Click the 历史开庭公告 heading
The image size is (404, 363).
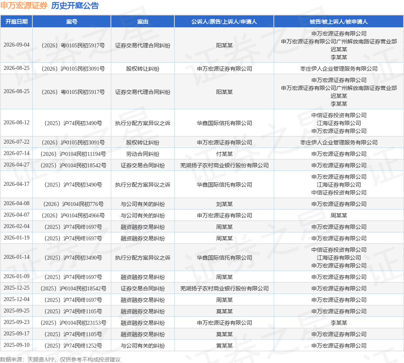pos(75,6)
